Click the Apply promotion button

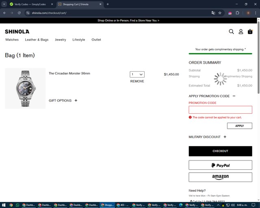[x=240, y=126]
